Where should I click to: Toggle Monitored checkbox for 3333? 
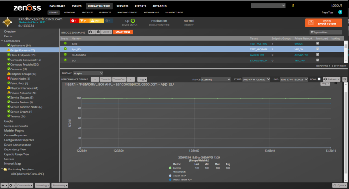318,43
